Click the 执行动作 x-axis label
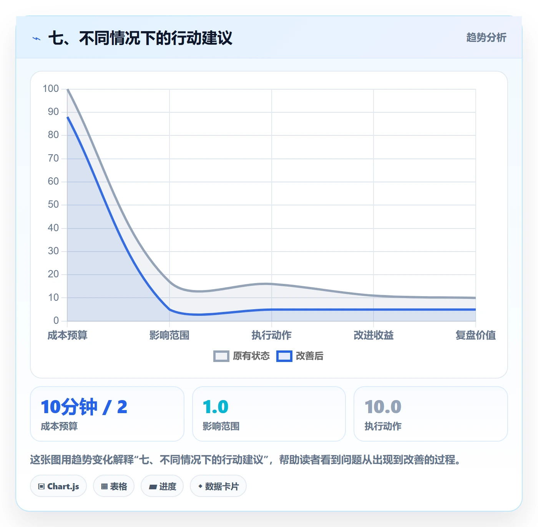538x527 pixels. pyautogui.click(x=272, y=335)
